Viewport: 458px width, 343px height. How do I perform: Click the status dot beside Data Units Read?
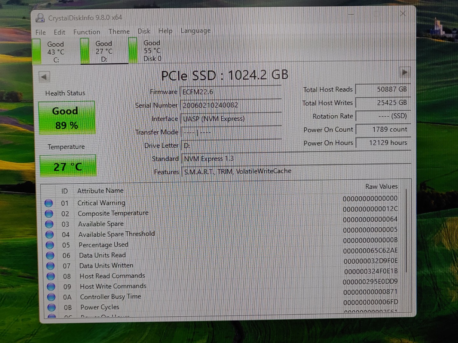coord(50,255)
